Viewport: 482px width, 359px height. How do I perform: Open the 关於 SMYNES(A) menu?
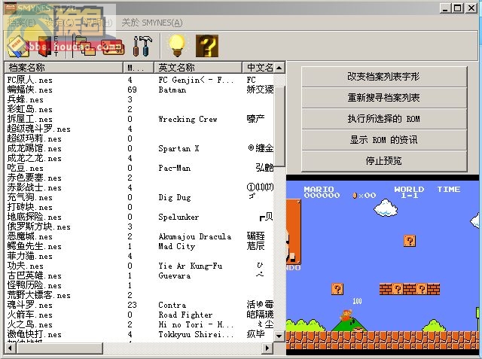[152, 23]
